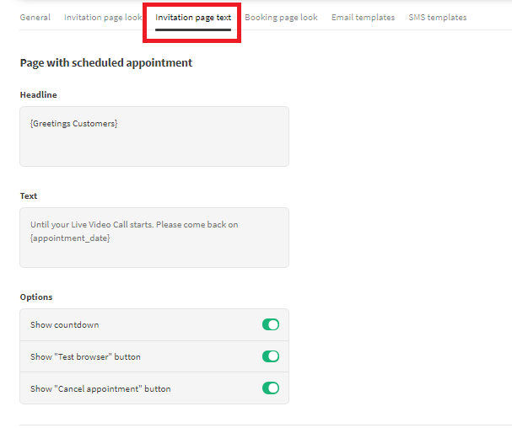Click the Headline field label
512x428 pixels.
pos(39,95)
